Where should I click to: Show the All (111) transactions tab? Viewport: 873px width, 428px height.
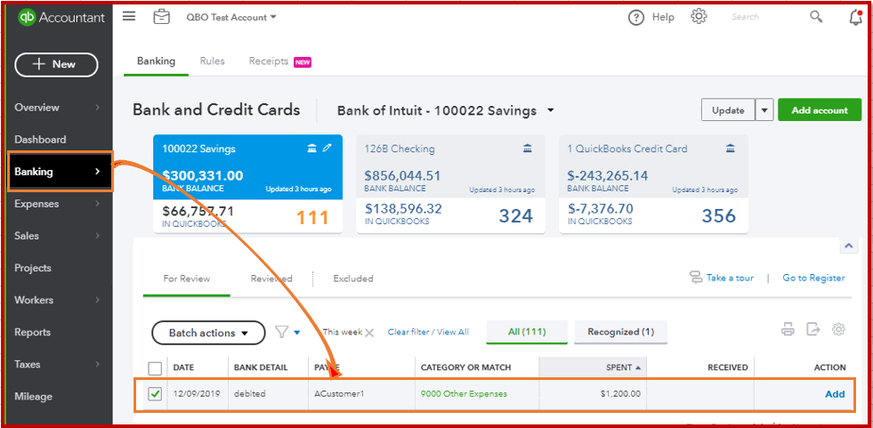click(527, 332)
